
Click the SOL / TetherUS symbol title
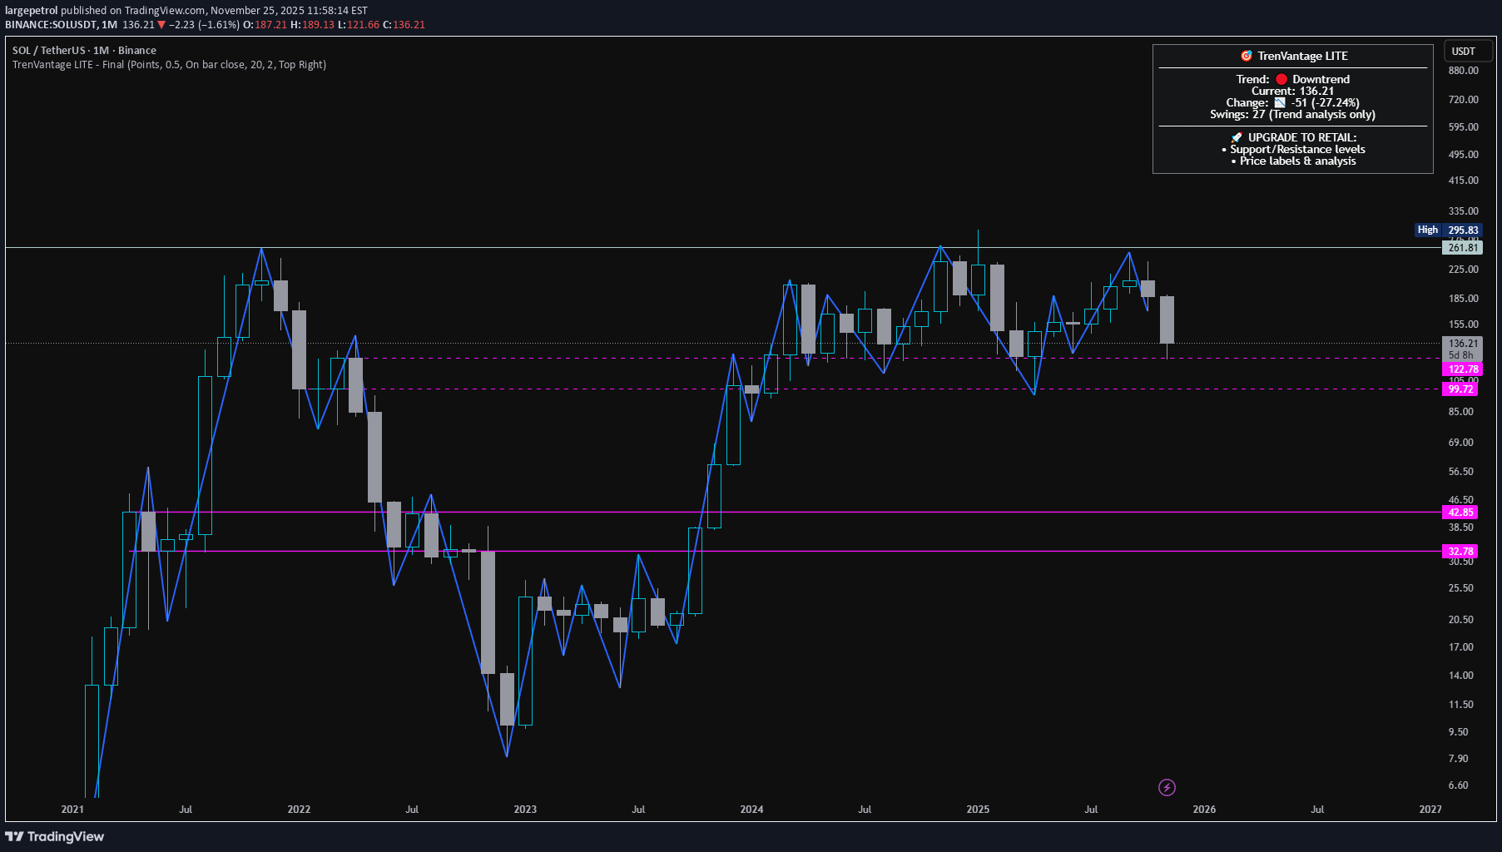pos(48,51)
